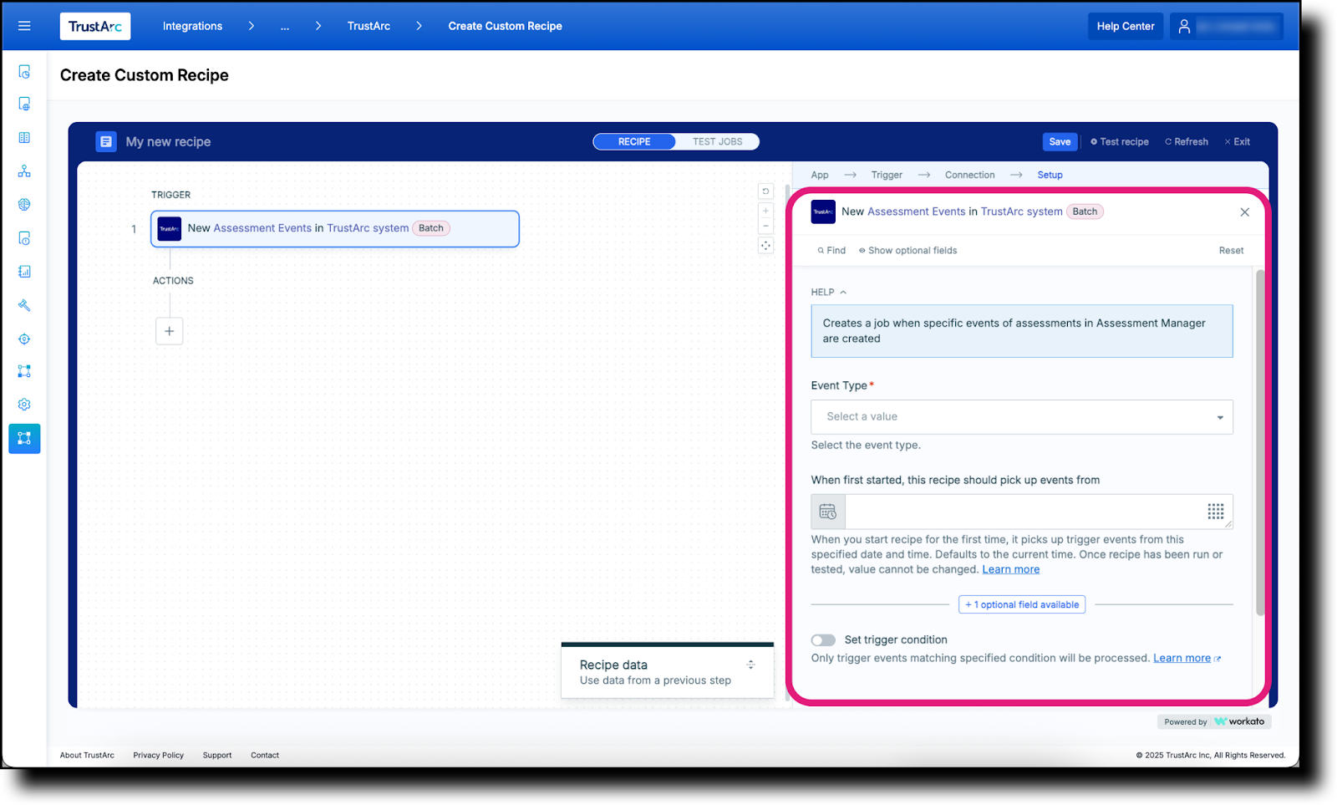
Task: Click the highlighted integrations icon at sidebar bottom
Action: pos(24,438)
